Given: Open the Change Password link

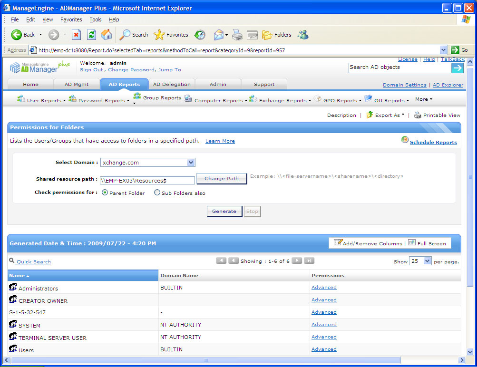Looking at the screenshot, I should 131,69.
